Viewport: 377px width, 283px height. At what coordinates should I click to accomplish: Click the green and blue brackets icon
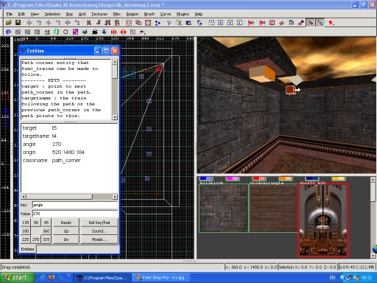57,32
